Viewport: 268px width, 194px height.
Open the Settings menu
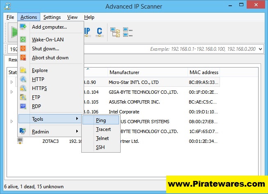tap(52, 17)
